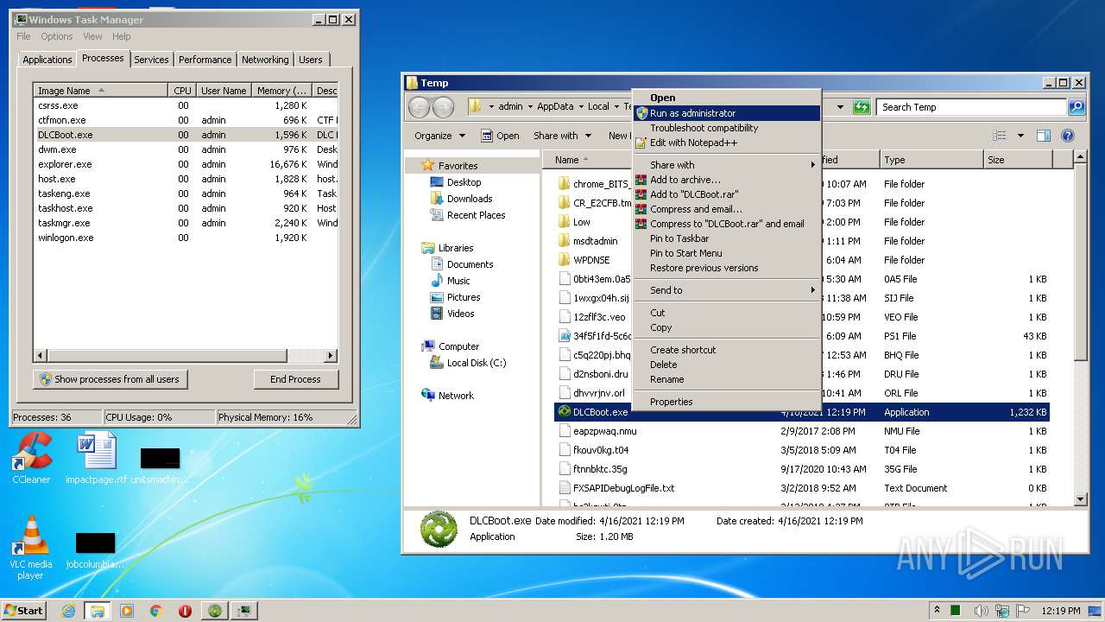Click the red Opera taskbar icon
Screen dimensions: 1105x622
[185, 611]
